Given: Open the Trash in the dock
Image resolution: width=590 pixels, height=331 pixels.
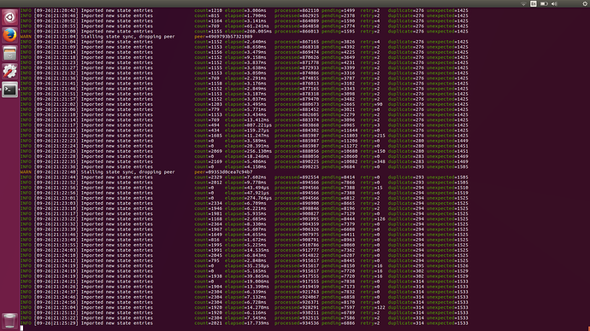Looking at the screenshot, I should pos(9,322).
